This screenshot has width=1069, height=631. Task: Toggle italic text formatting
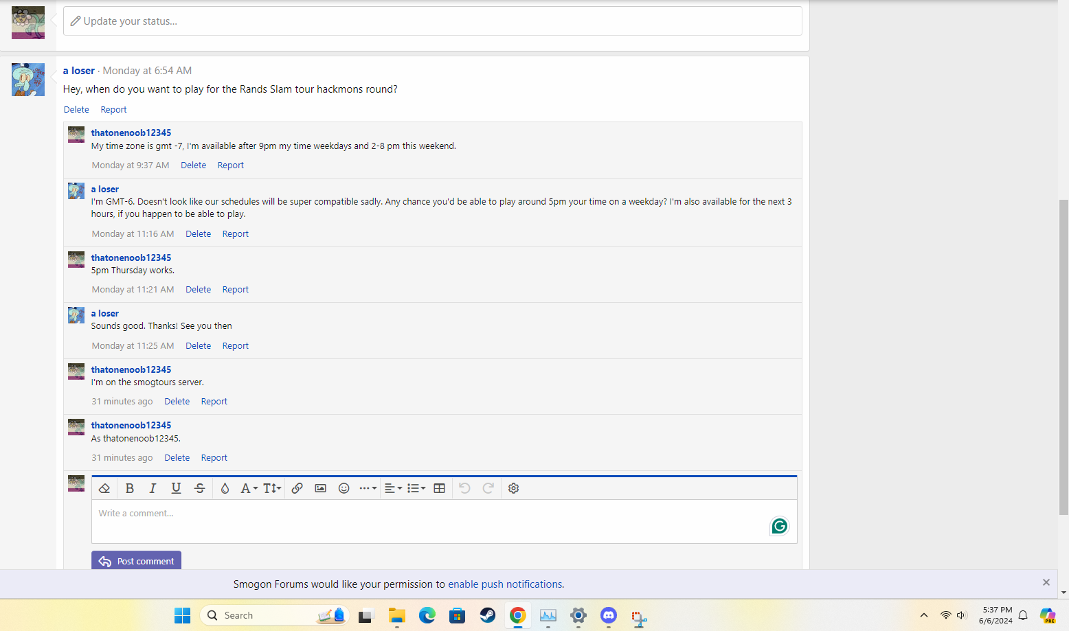tap(153, 488)
